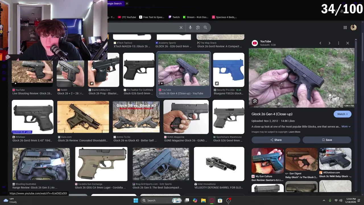Open the taskbar clock showing 12:04 PM
The image size is (364, 205).
[x=350, y=200]
